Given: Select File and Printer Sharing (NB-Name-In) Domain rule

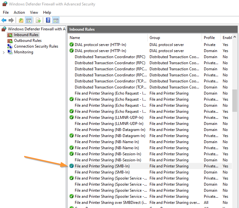Looking at the screenshot, I should point(150,142).
